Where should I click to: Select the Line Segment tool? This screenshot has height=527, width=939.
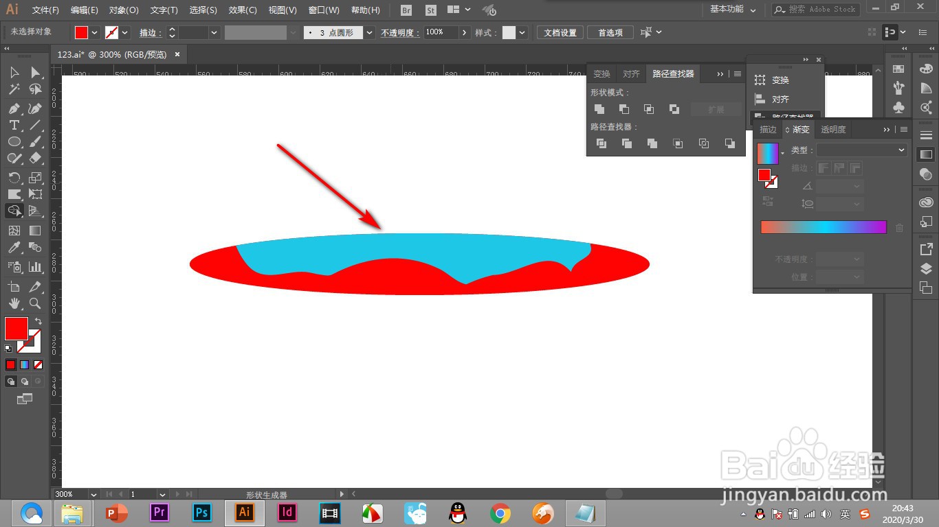pyautogui.click(x=35, y=125)
